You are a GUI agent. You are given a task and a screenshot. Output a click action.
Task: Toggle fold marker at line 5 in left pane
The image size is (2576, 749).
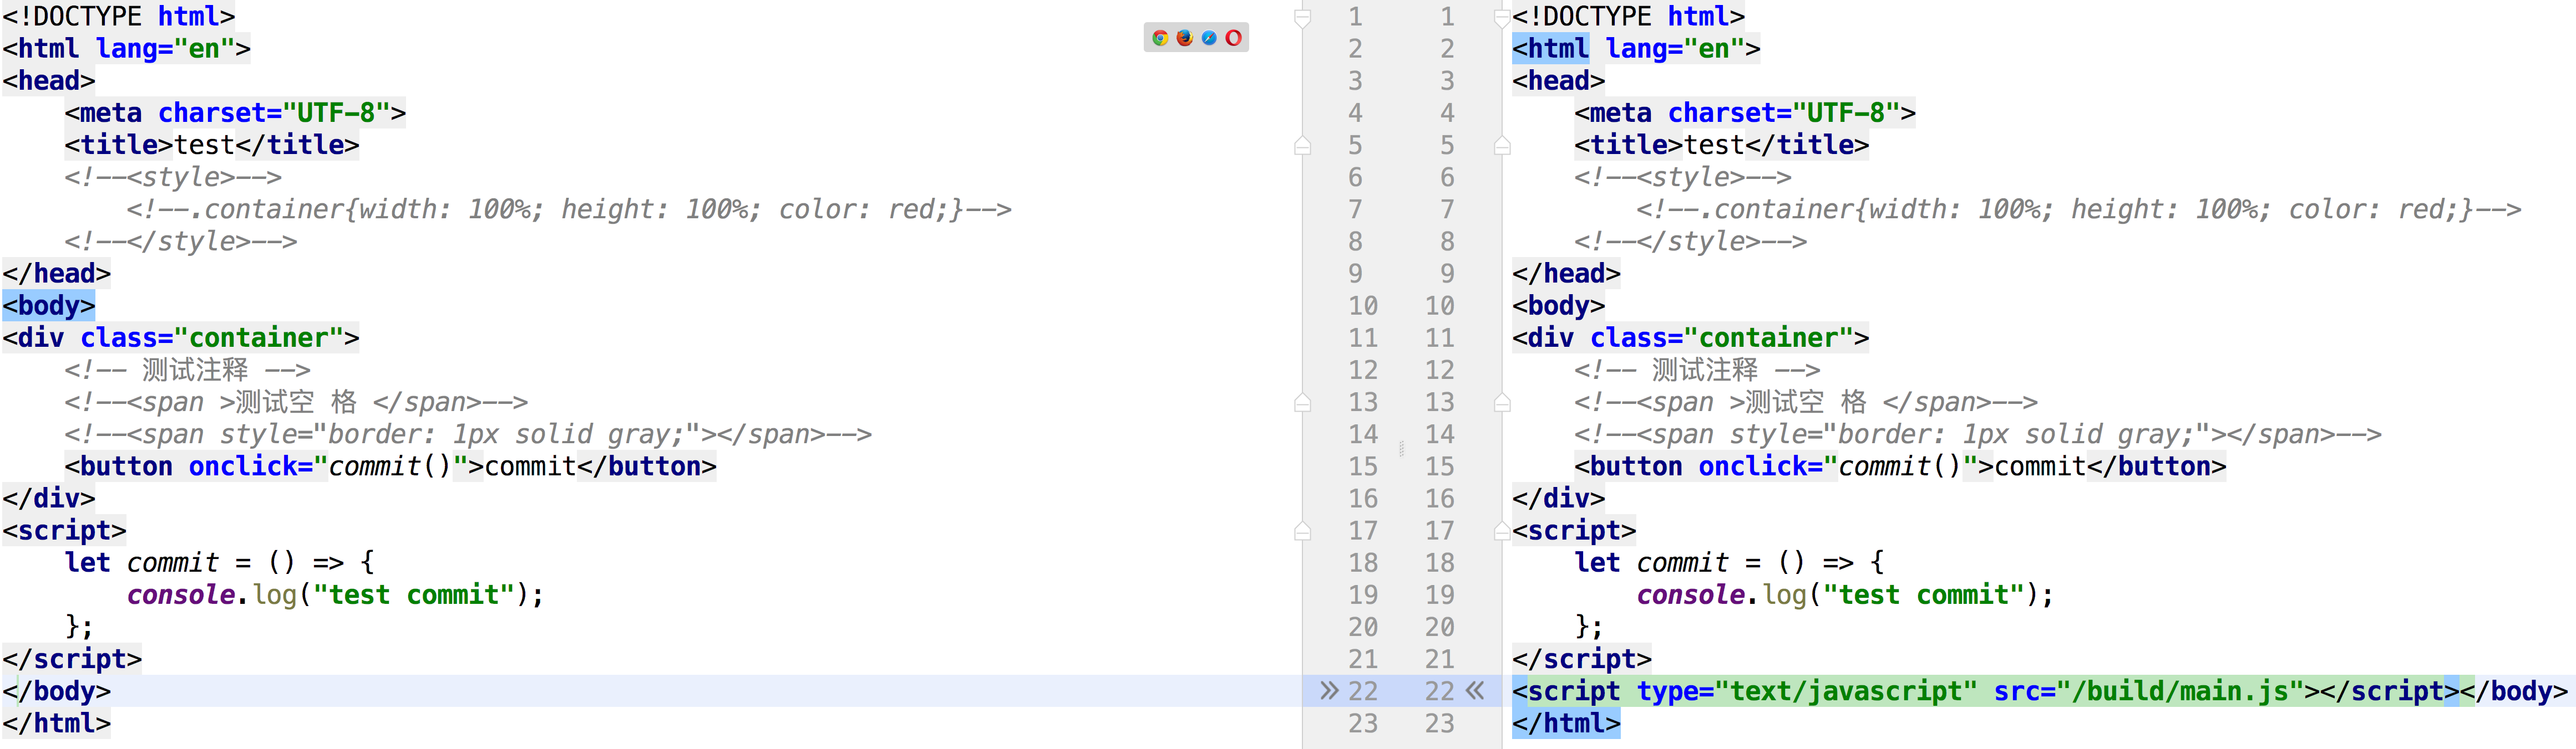pyautogui.click(x=1302, y=146)
